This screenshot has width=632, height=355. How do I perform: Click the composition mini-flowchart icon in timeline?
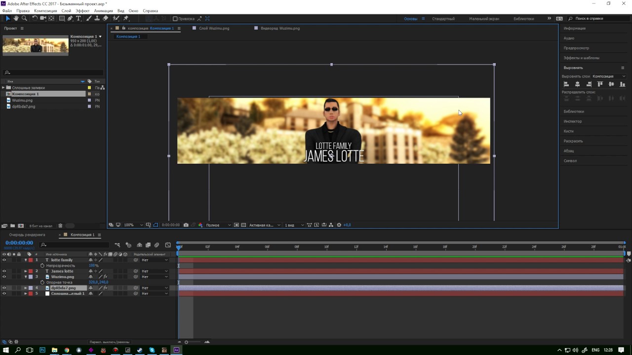[117, 245]
